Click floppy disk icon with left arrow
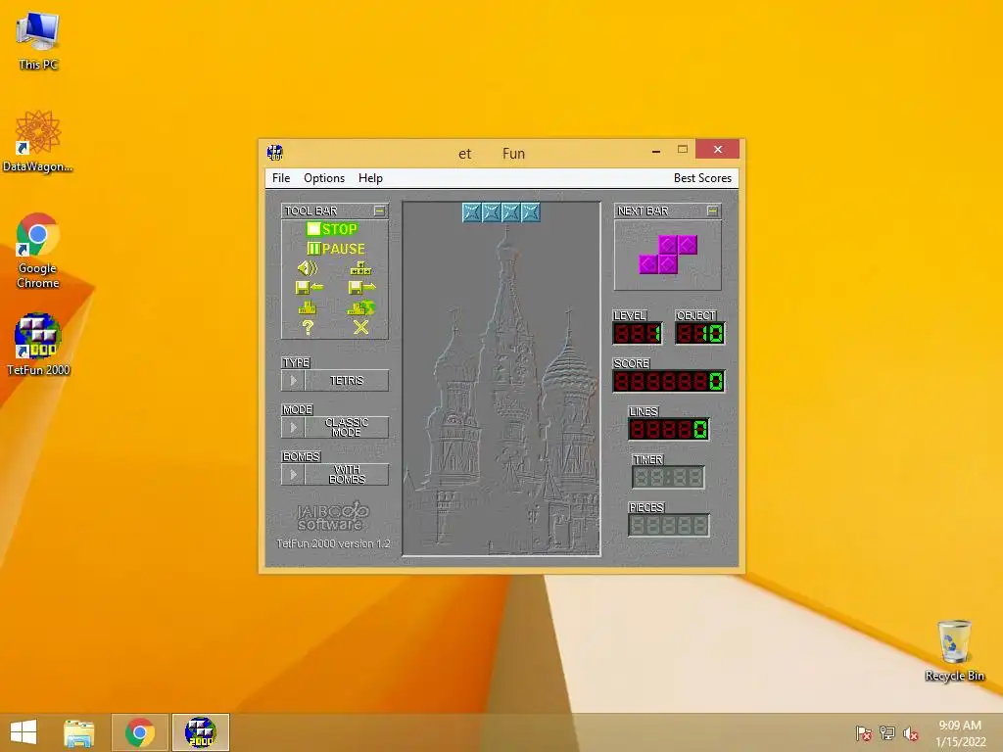 309,288
